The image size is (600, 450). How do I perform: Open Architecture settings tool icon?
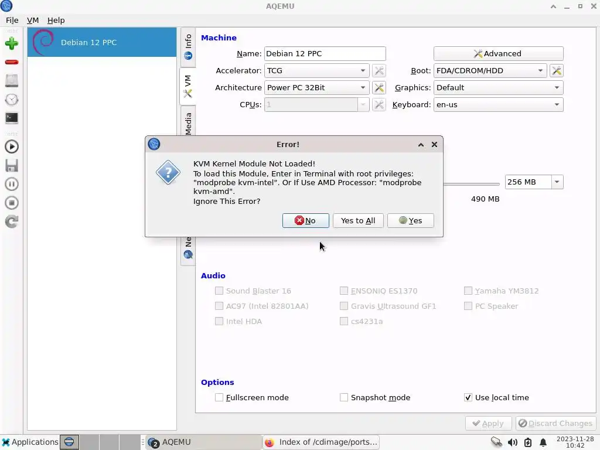pos(379,88)
